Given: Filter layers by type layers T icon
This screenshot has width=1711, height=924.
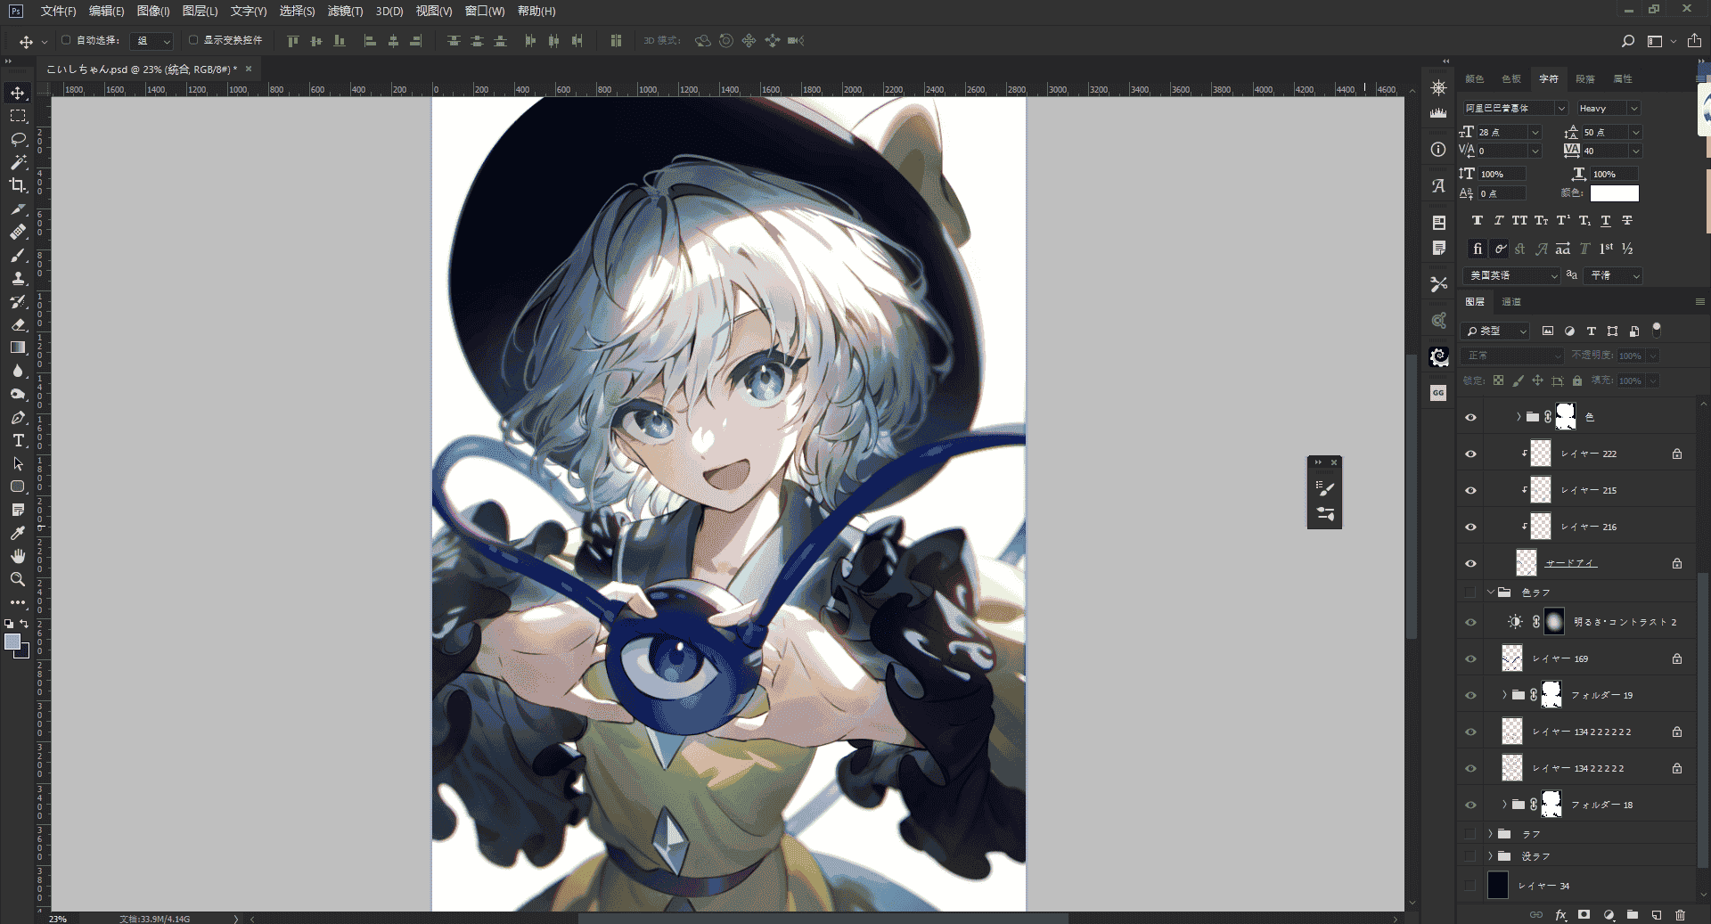Looking at the screenshot, I should pyautogui.click(x=1592, y=331).
